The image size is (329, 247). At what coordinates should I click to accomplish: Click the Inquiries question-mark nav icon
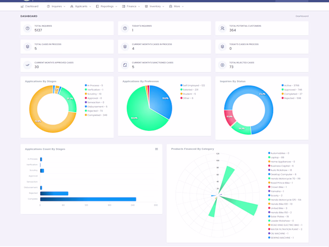(x=48, y=6)
